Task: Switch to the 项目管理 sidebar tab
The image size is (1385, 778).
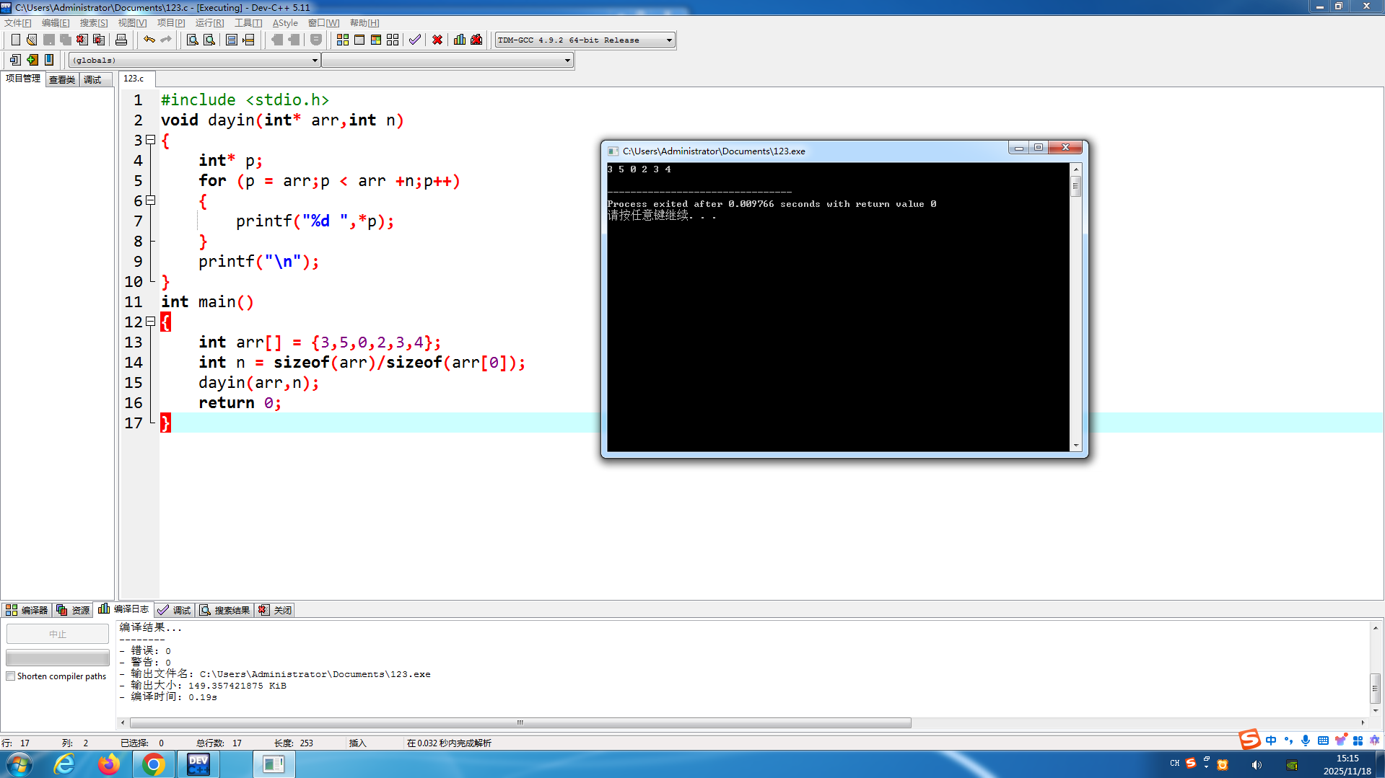Action: click(23, 79)
